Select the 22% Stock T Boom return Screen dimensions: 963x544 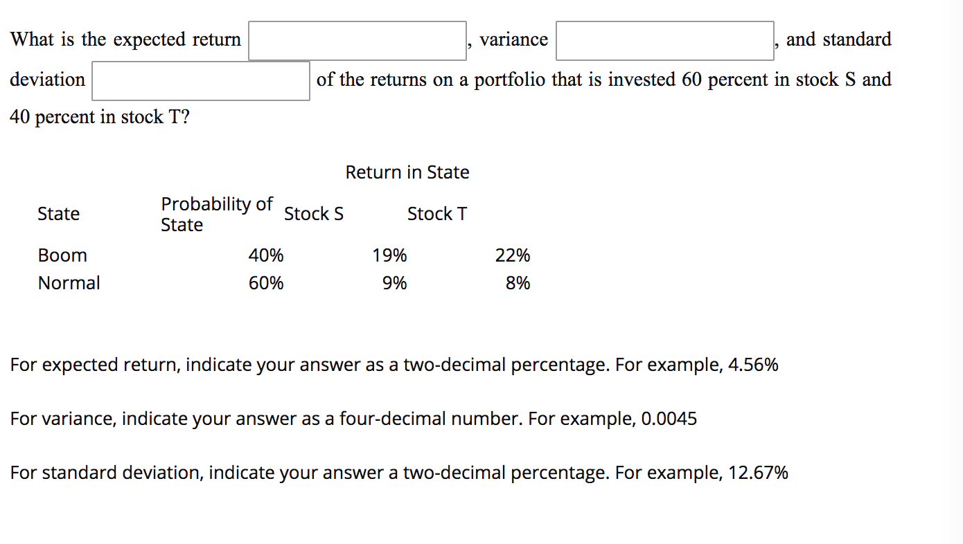tap(513, 255)
